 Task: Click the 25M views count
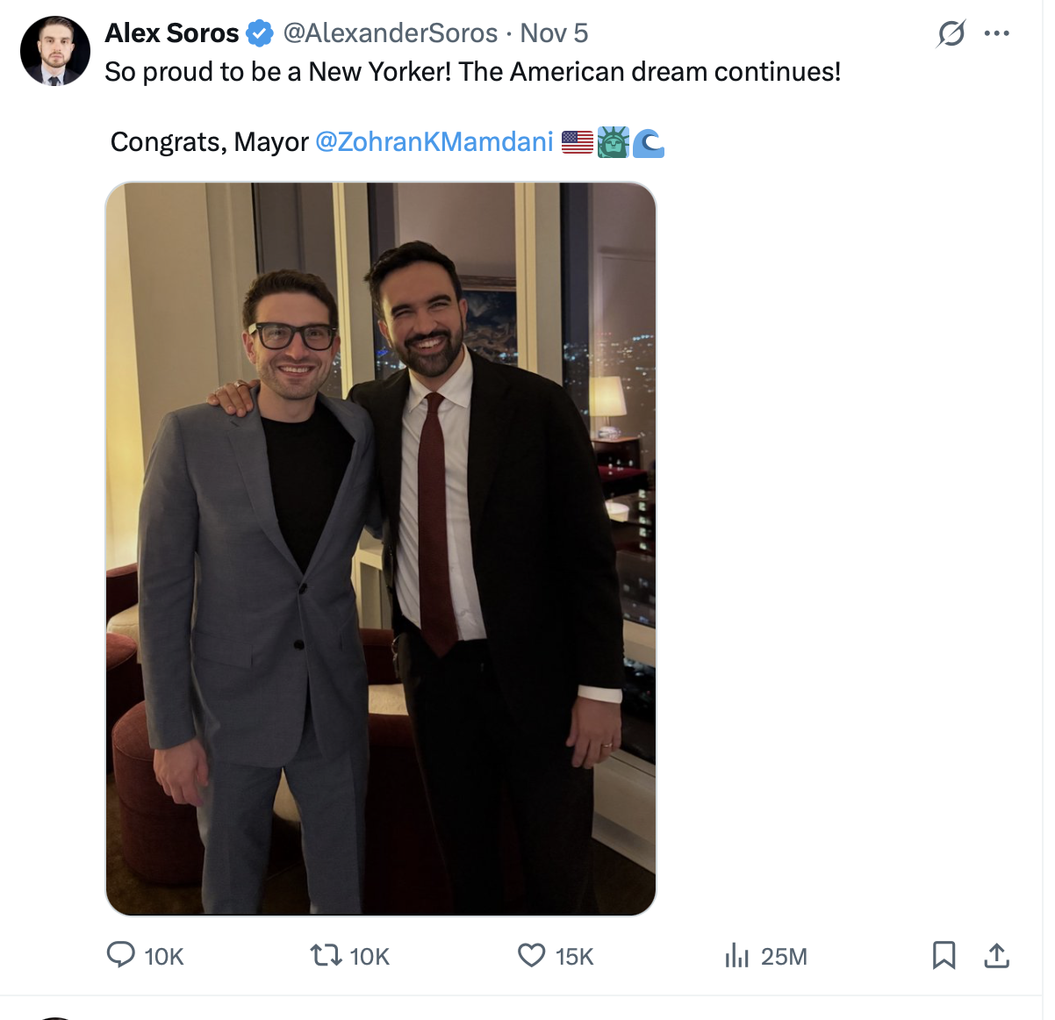coord(784,956)
